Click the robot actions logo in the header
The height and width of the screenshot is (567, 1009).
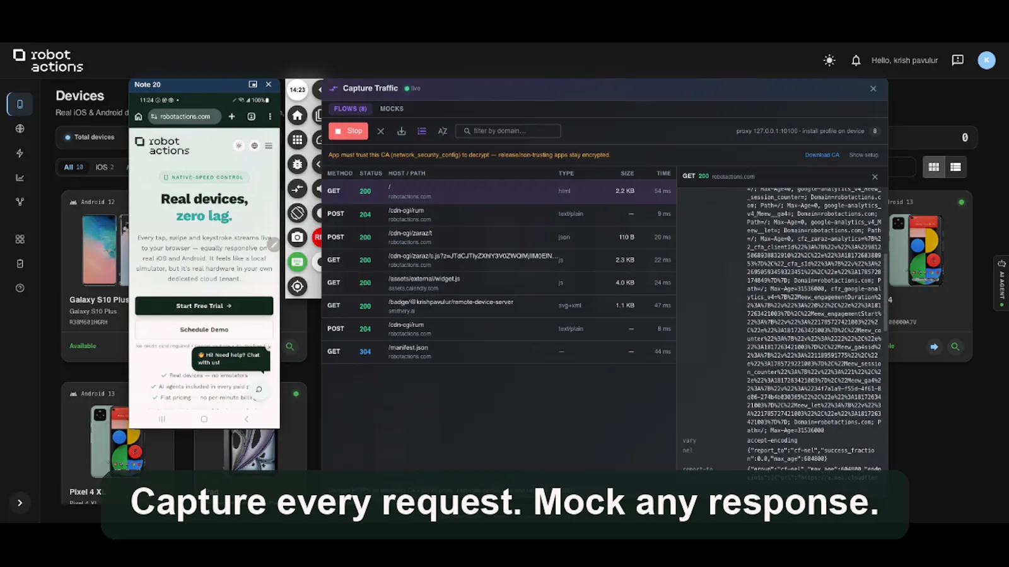tap(49, 60)
